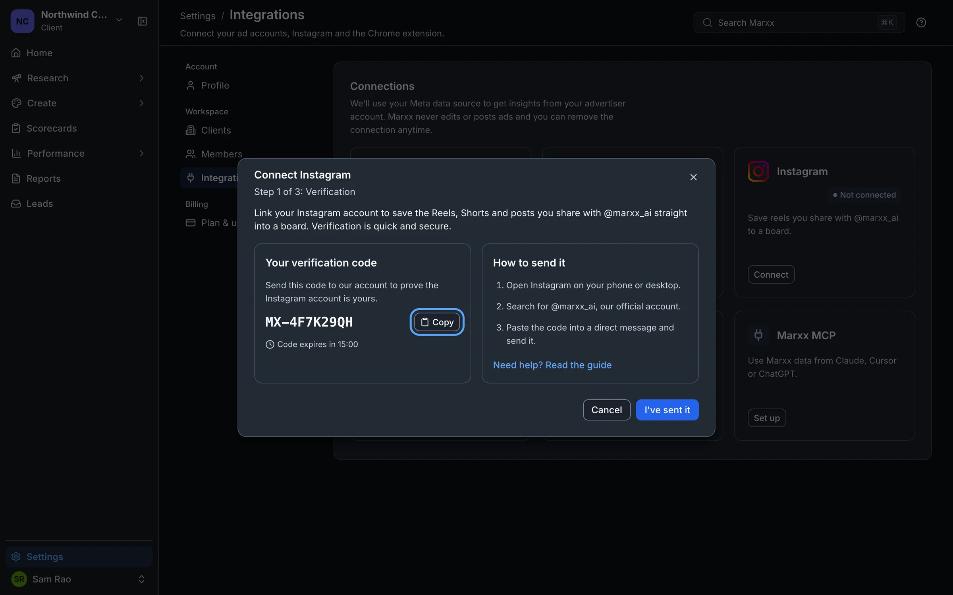The height and width of the screenshot is (595, 953).
Task: Expand the Create submenu arrow
Action: coord(142,103)
